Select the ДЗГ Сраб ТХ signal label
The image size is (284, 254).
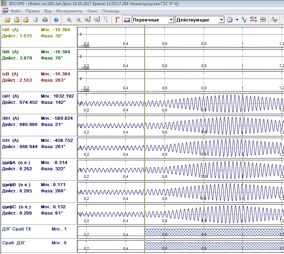[17, 229]
